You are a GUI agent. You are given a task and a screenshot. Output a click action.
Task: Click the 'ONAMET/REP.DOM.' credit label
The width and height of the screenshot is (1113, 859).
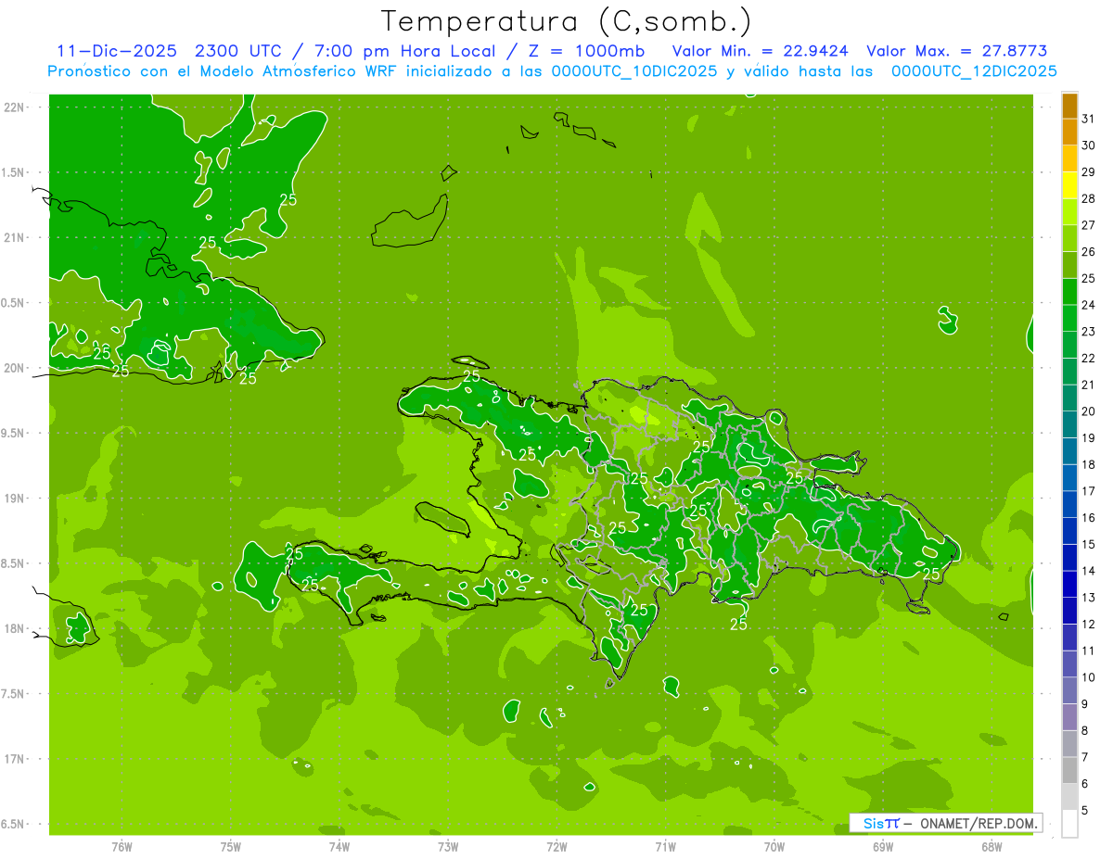pos(979,823)
